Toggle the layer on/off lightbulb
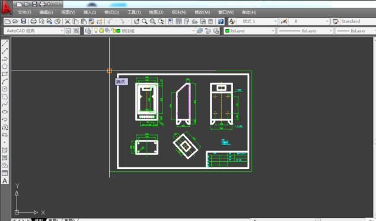Screen dimensions: 376x221 pos(95,30)
